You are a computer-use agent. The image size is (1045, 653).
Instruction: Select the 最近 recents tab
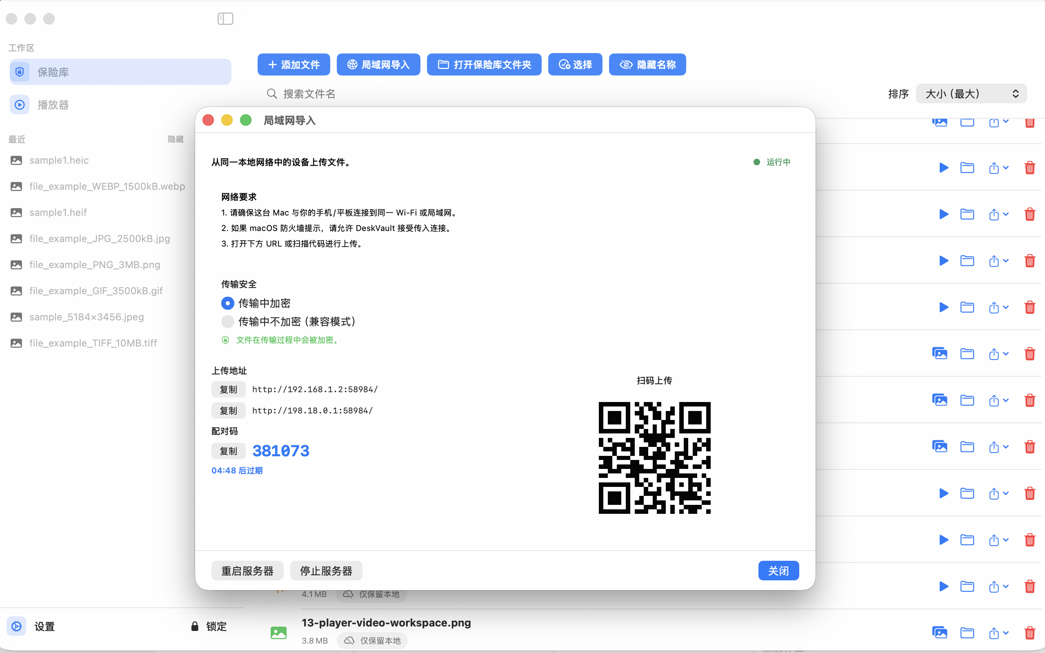point(17,139)
